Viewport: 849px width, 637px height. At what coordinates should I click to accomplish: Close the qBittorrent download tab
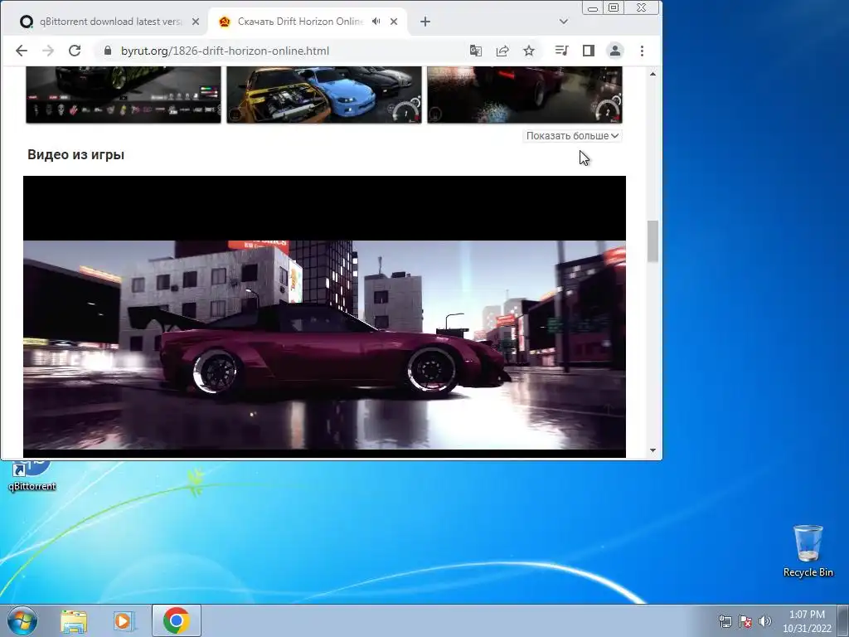pos(196,22)
